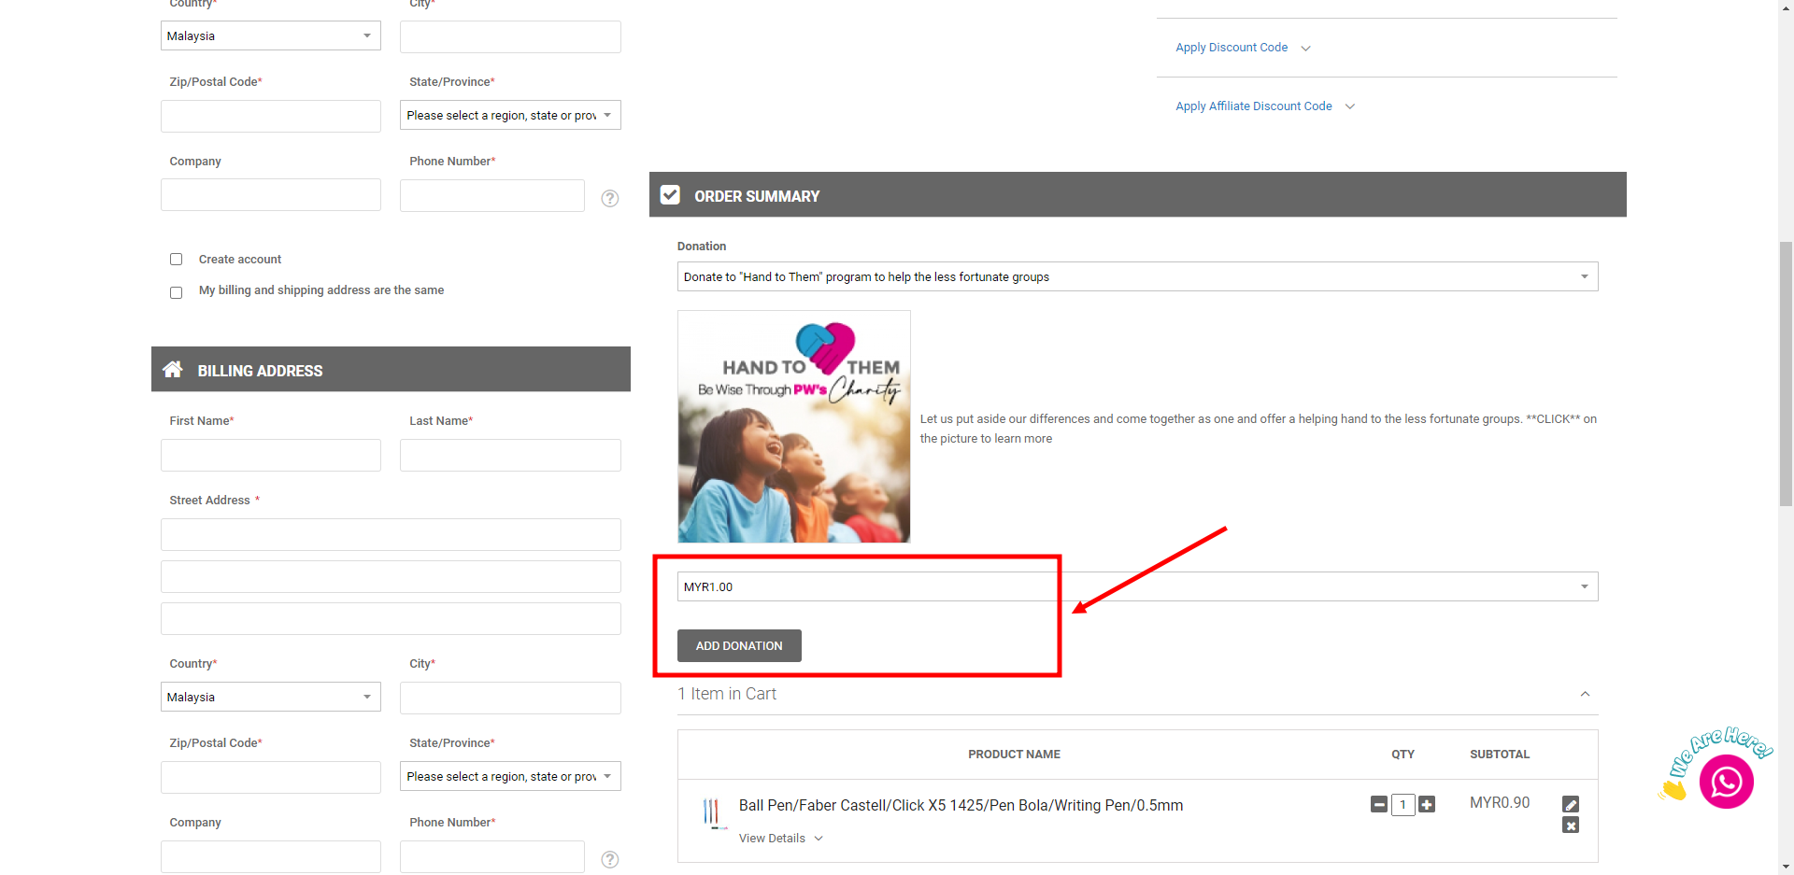Open the shipping Country dropdown showing Malaysia
The width and height of the screenshot is (1794, 875).
click(x=271, y=35)
